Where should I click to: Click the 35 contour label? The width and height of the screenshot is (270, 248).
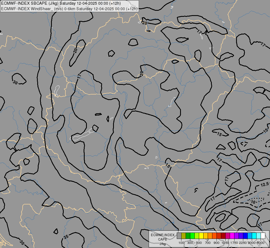pos(66,237)
